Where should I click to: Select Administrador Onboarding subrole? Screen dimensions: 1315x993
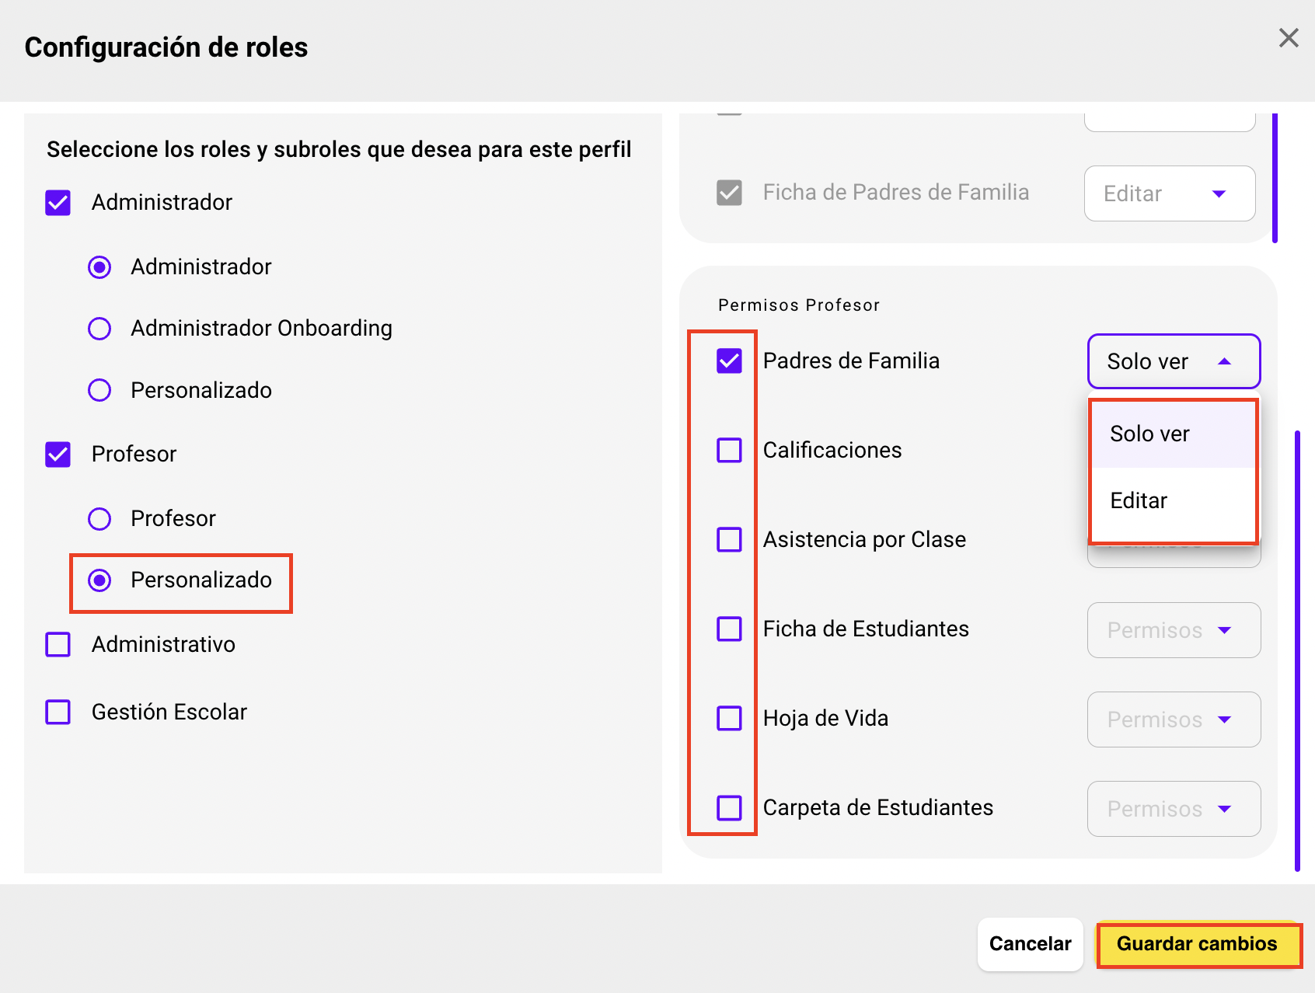tap(99, 329)
